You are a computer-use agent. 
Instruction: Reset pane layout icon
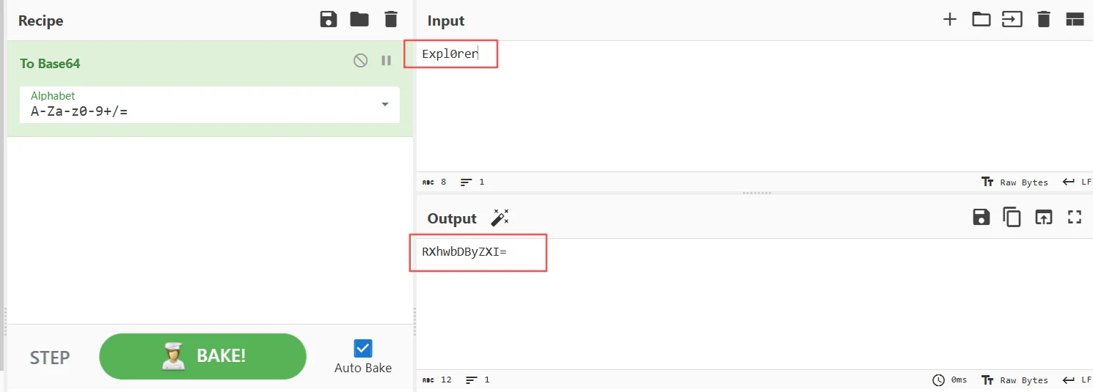(1075, 20)
